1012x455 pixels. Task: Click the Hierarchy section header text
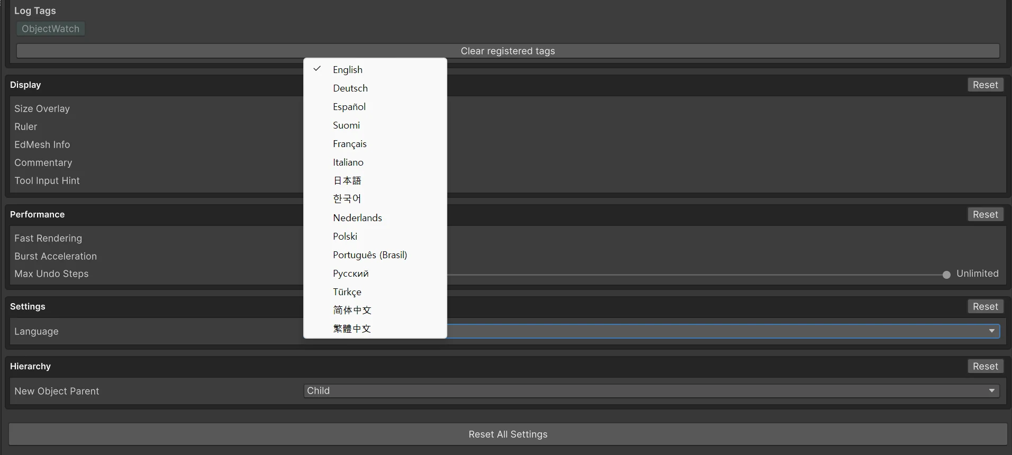[30, 366]
